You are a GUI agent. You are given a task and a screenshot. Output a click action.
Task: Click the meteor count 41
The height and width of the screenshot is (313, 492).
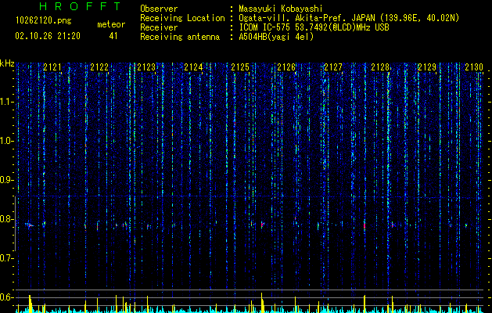point(113,36)
